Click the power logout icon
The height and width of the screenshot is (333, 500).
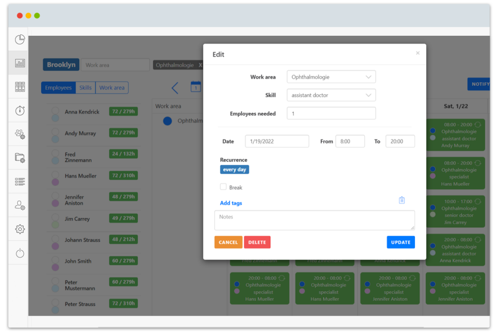coord(20,253)
